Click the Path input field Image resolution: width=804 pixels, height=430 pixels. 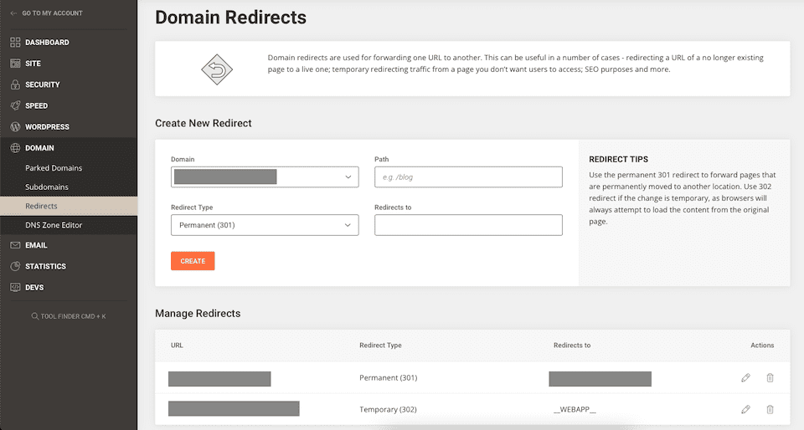(468, 177)
